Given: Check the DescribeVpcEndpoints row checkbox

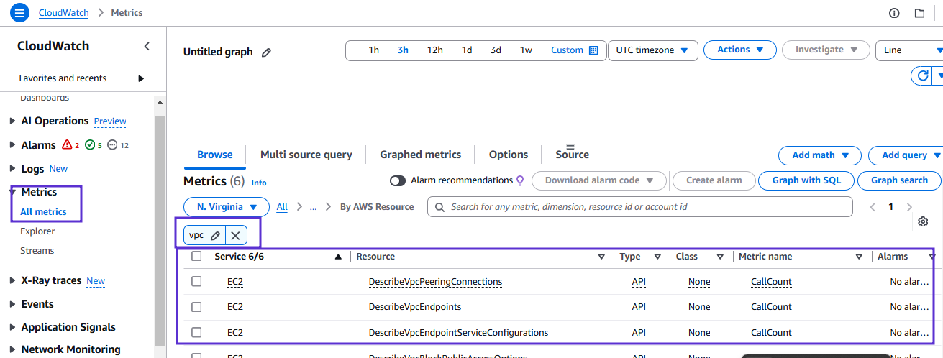Looking at the screenshot, I should pyautogui.click(x=196, y=307).
